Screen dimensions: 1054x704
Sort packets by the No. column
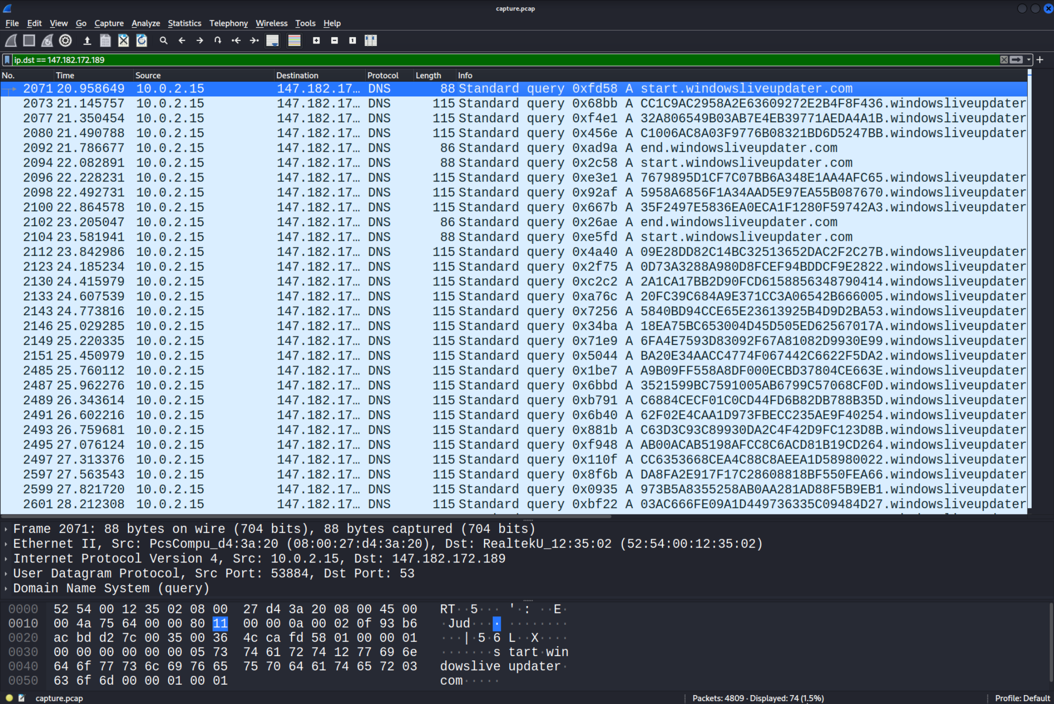pyautogui.click(x=27, y=75)
